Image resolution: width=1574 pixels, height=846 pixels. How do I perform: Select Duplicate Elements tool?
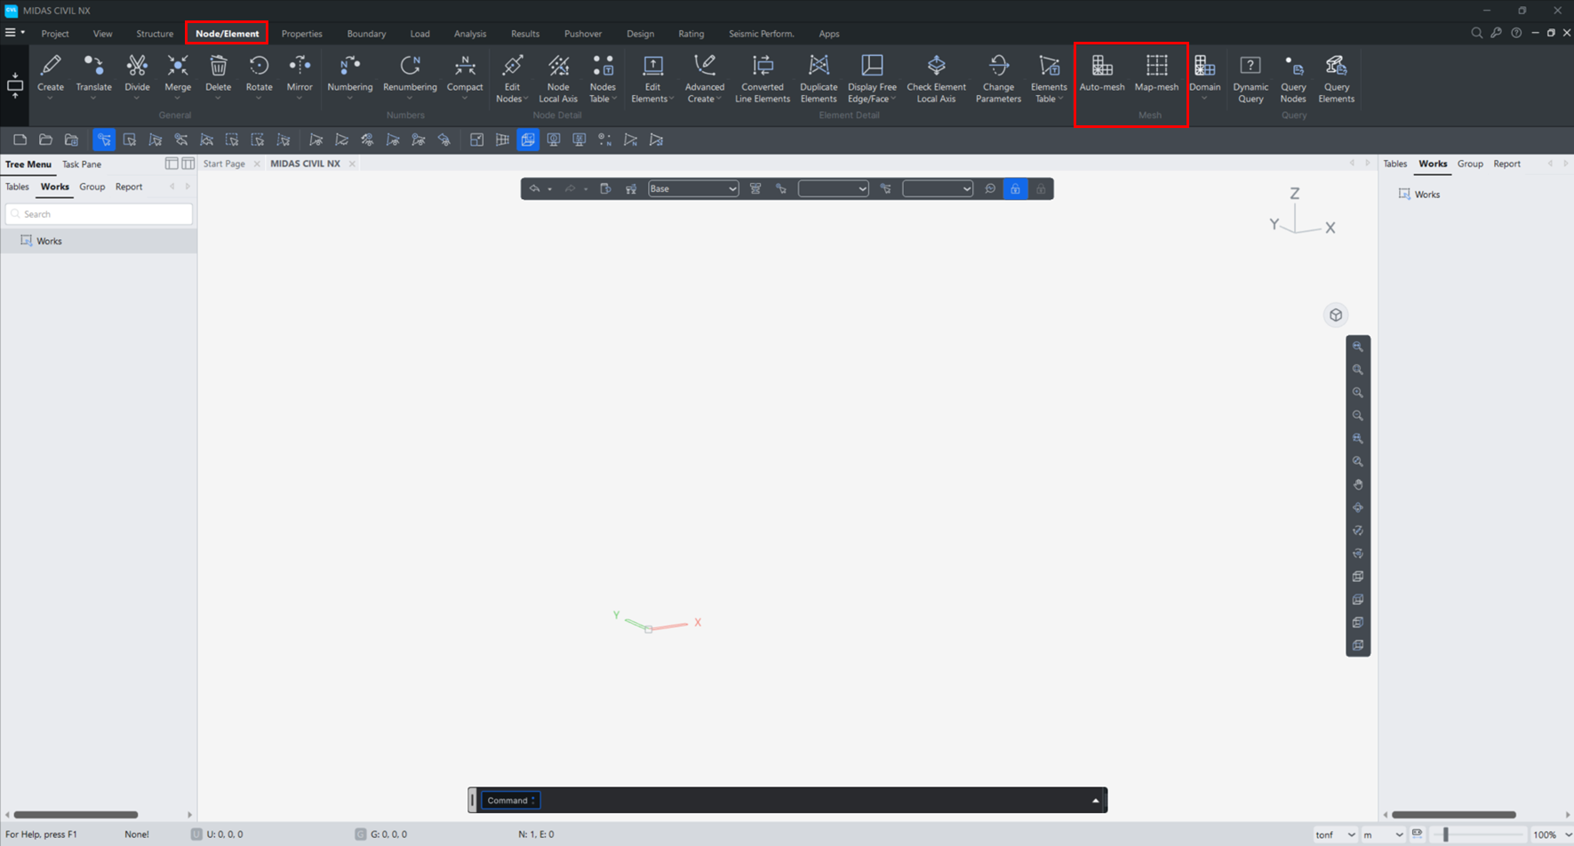pos(819,78)
